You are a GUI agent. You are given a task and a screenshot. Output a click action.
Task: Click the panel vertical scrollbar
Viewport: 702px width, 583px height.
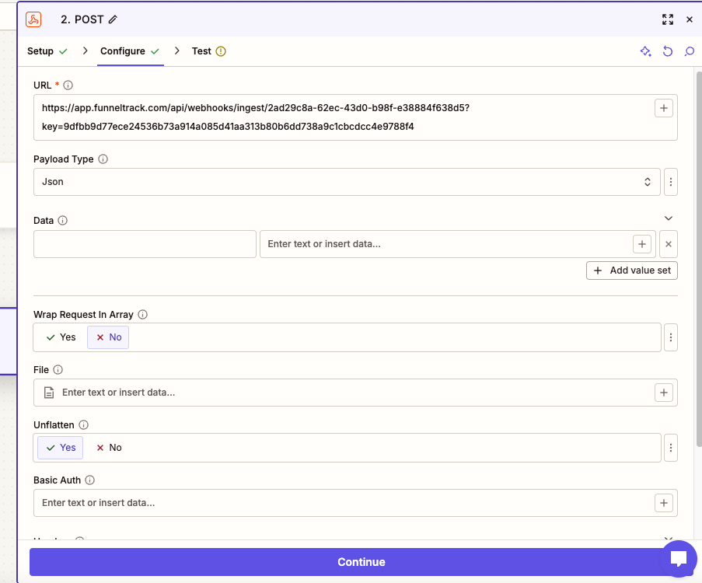point(699,259)
